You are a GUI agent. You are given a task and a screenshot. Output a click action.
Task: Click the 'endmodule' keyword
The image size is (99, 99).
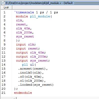pos(23,93)
